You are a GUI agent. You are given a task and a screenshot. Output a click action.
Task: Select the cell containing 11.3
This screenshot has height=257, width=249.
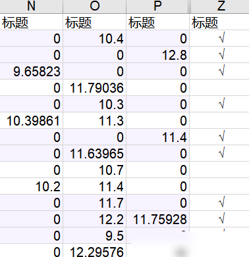pyautogui.click(x=94, y=120)
